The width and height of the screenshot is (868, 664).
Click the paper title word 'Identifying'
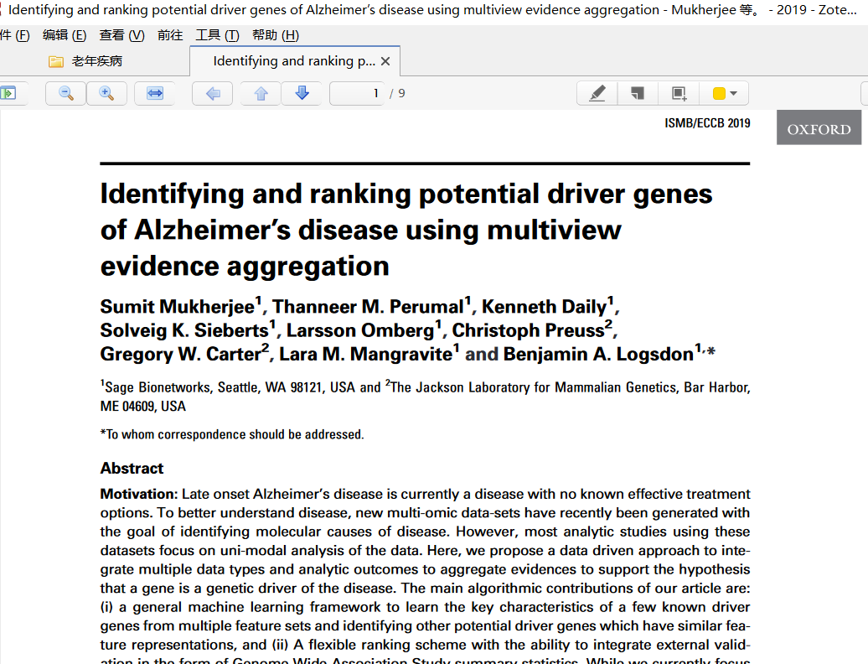pos(172,195)
